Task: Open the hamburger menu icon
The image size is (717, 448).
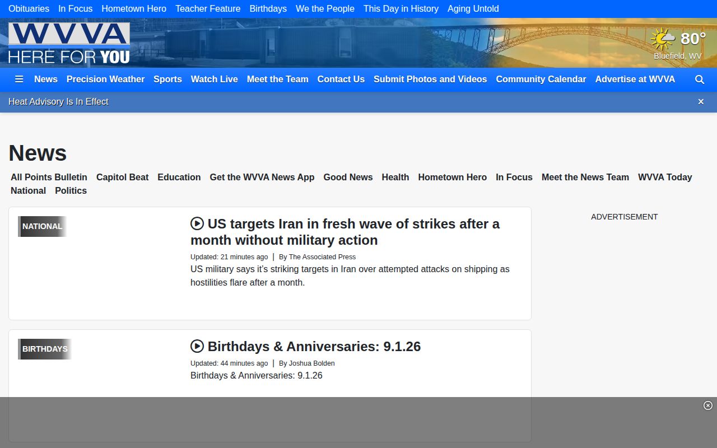Action: pyautogui.click(x=19, y=80)
